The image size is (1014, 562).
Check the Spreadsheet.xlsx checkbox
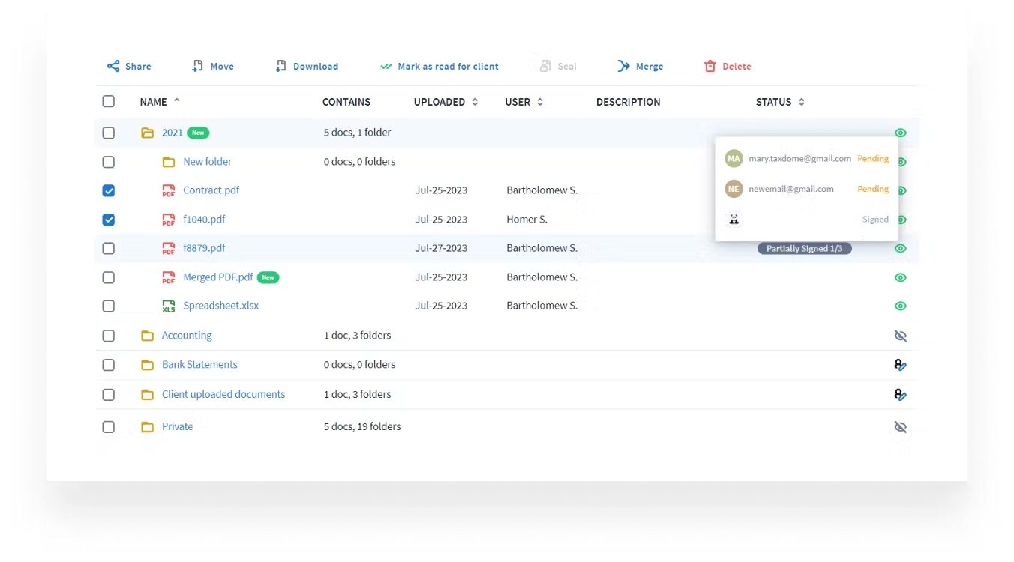[109, 306]
